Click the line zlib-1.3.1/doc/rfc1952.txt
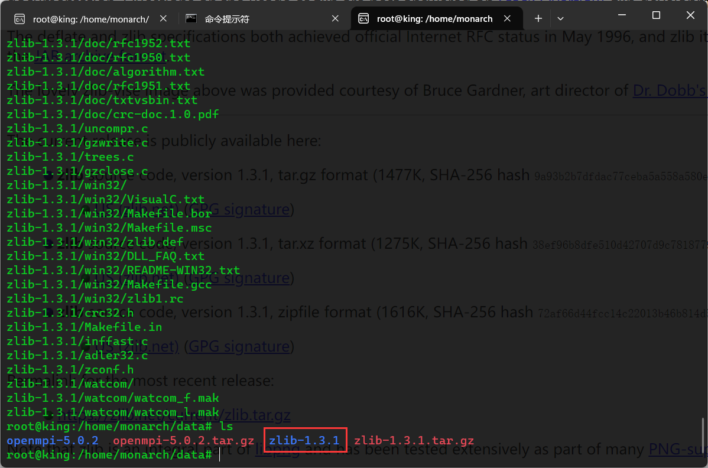This screenshot has width=708, height=468. (99, 43)
